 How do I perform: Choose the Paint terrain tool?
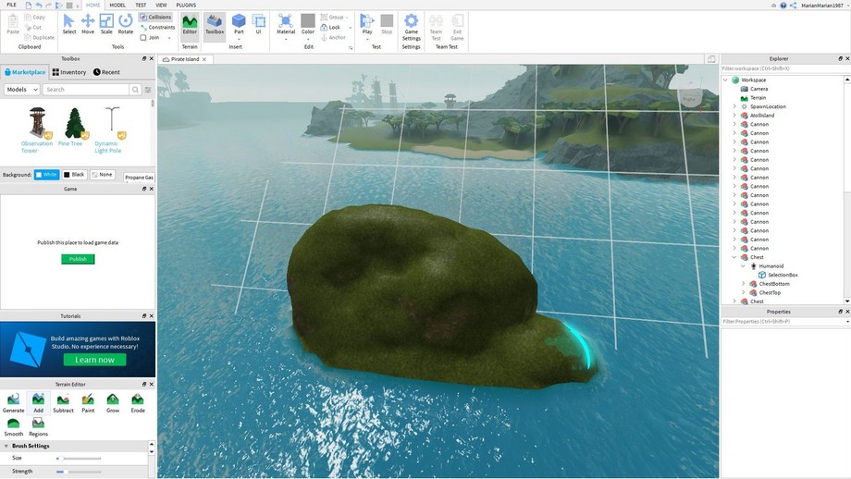coord(88,402)
